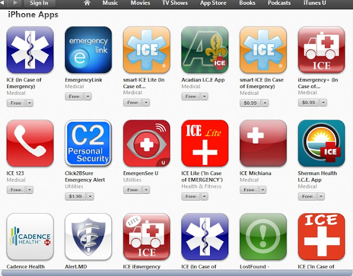The height and width of the screenshot is (276, 353).
Task: Click the ICE Lite app title link
Action: click(x=202, y=177)
